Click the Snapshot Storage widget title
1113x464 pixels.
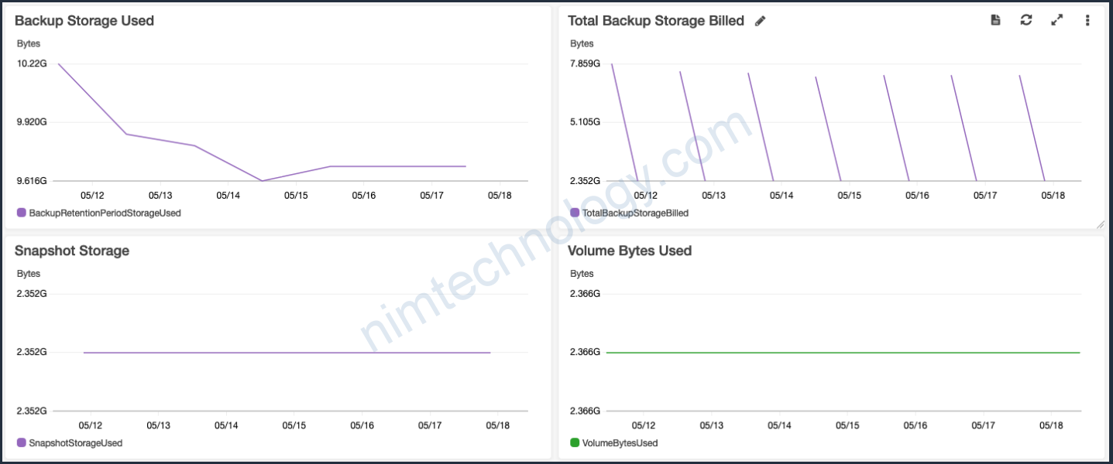[72, 251]
